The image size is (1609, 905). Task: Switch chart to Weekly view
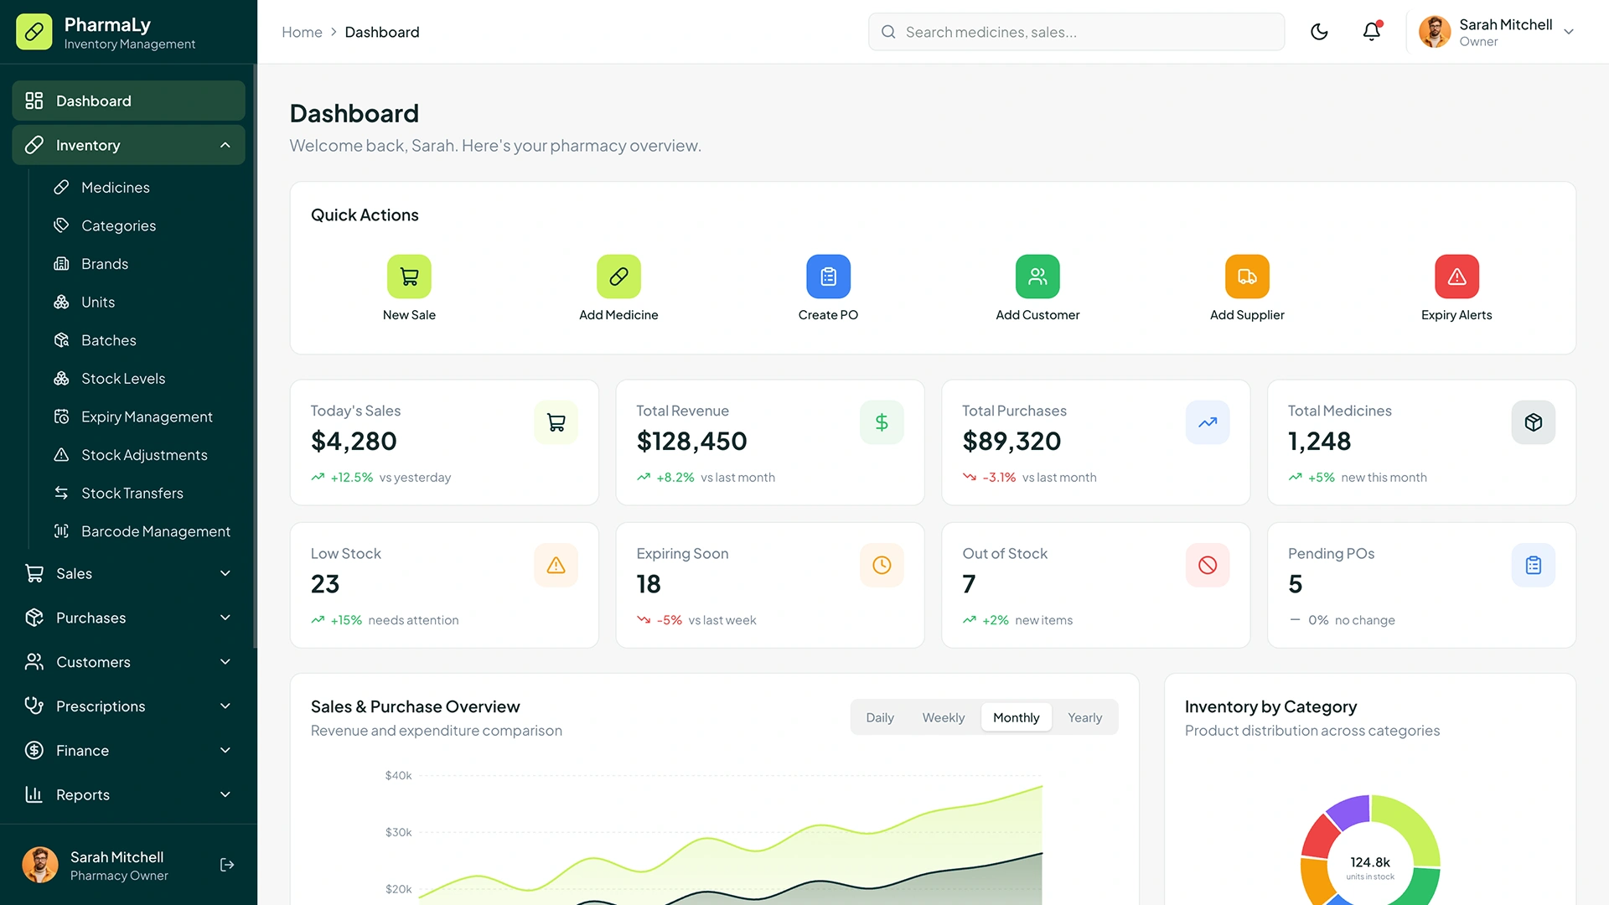pyautogui.click(x=944, y=717)
